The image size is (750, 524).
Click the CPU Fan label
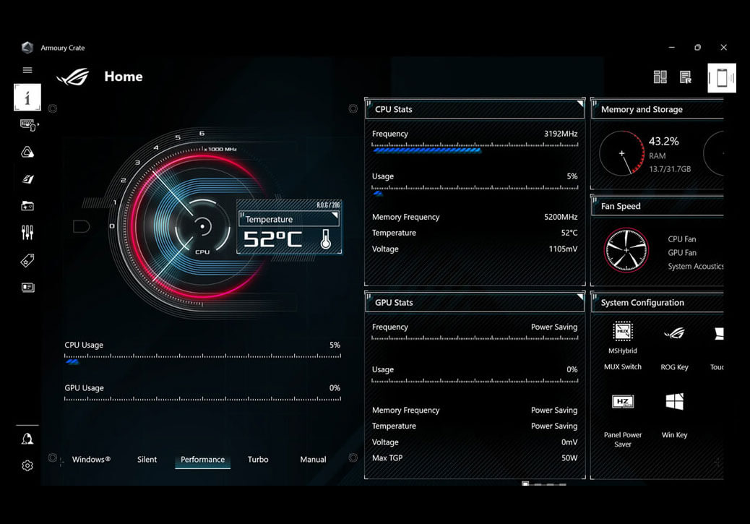click(682, 239)
